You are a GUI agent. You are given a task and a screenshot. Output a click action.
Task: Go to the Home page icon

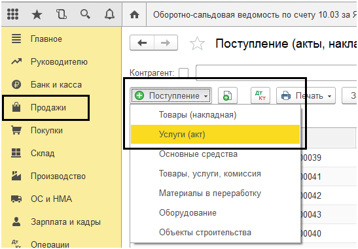click(134, 15)
